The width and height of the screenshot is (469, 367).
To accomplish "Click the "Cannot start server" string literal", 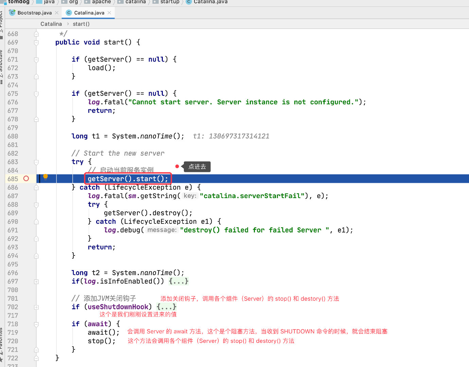I will 243,102.
